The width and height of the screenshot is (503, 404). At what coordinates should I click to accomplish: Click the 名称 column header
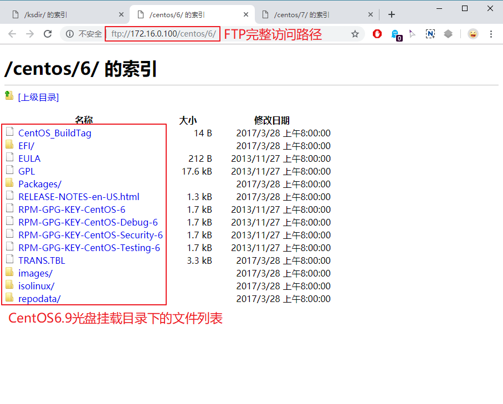(84, 120)
